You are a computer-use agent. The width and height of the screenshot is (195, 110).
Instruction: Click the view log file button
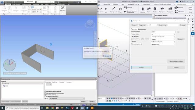point(176,61)
